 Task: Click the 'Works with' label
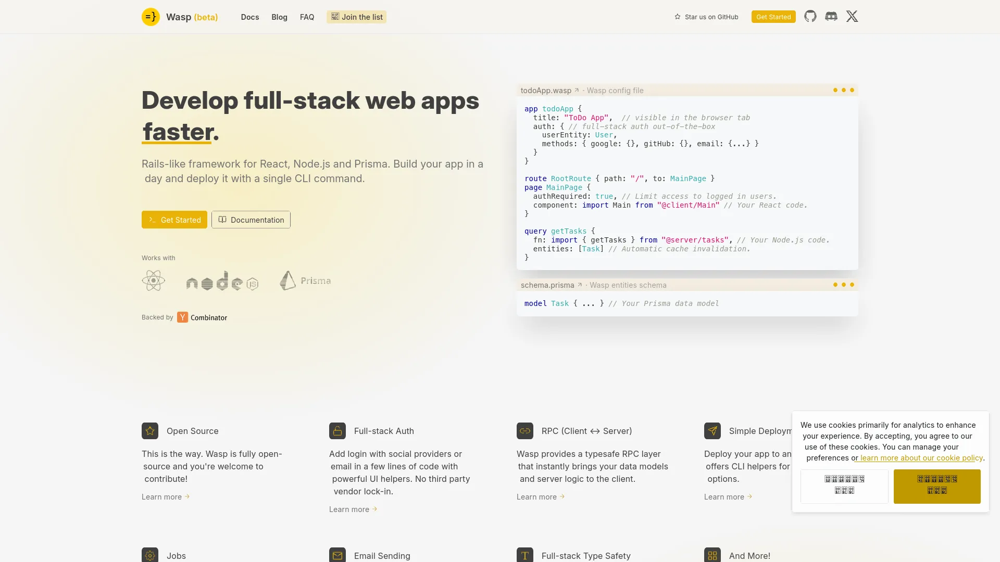point(158,258)
